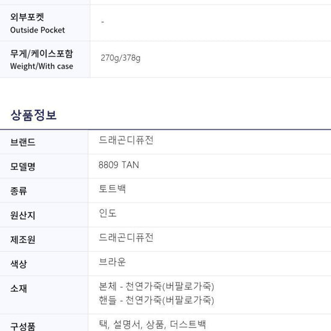Click the 핸들 - 천연가죽 material line

coord(156,300)
